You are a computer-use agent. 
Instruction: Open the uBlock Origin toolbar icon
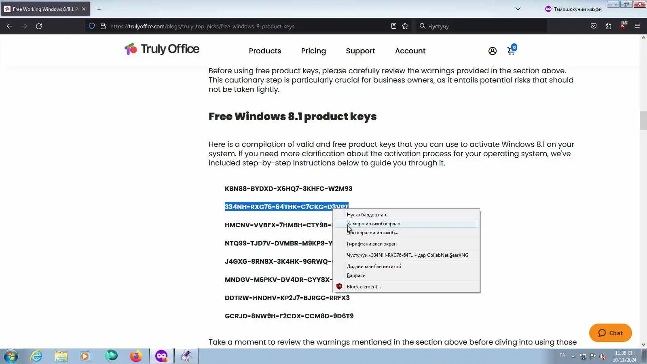click(623, 25)
